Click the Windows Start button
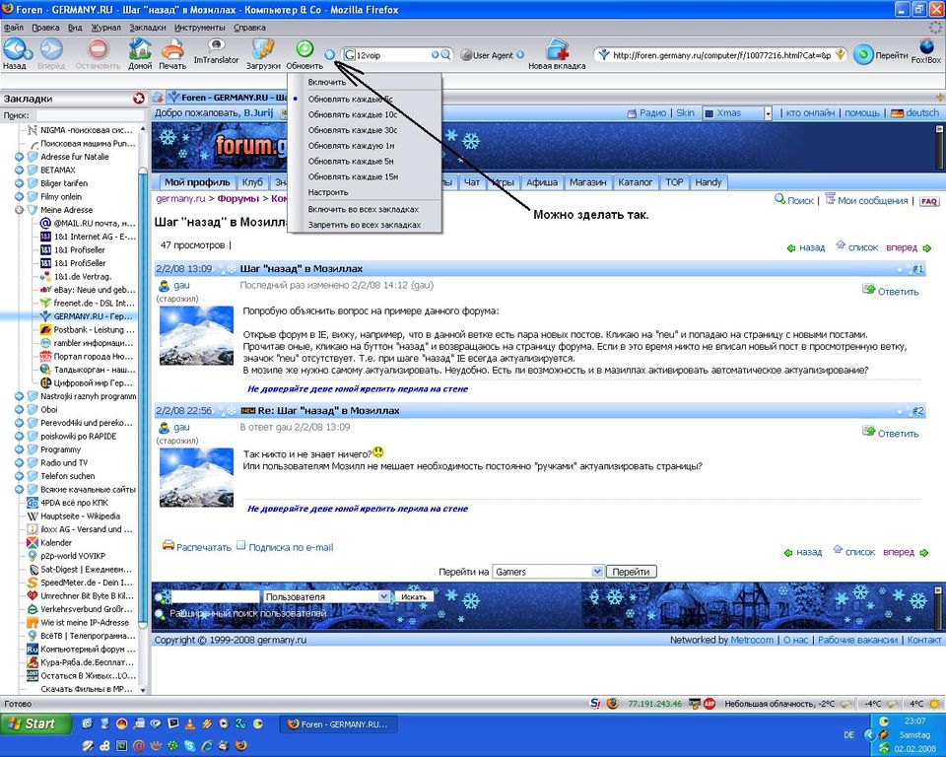 pos(35,723)
